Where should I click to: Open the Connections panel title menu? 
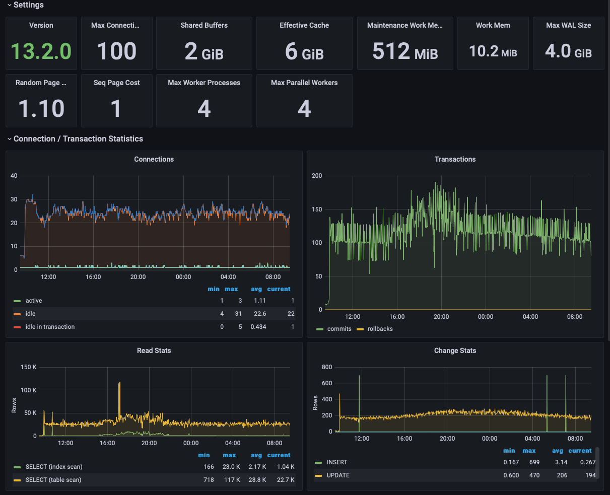(x=154, y=159)
